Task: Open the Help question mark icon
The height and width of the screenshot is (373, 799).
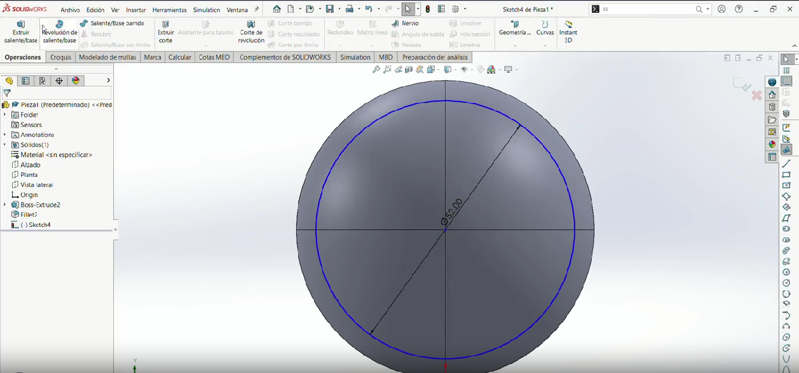Action: [x=739, y=9]
